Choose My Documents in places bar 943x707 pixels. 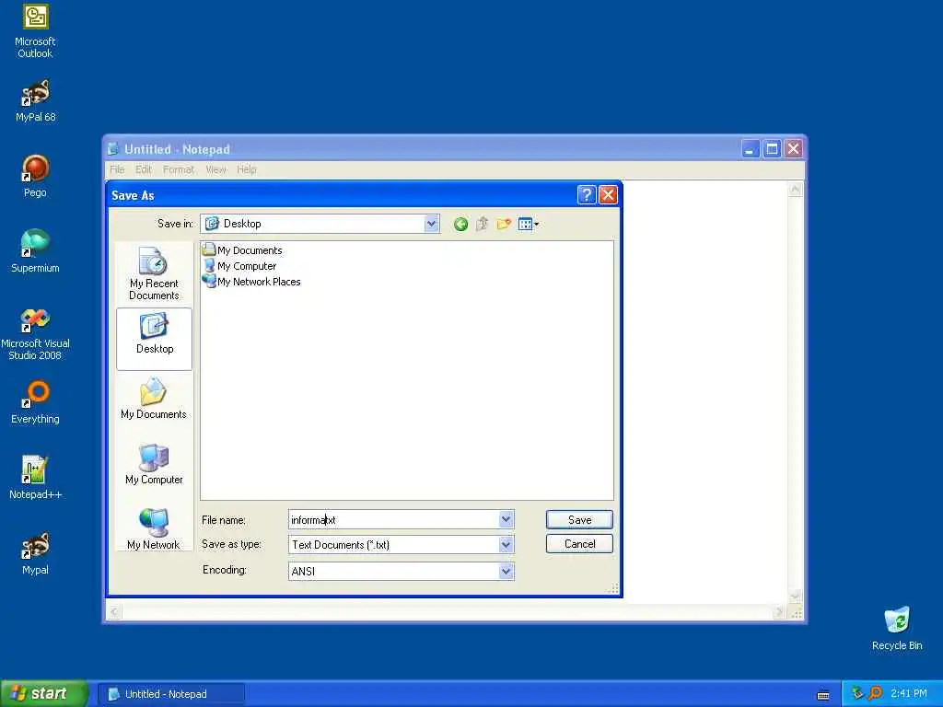[x=154, y=399]
